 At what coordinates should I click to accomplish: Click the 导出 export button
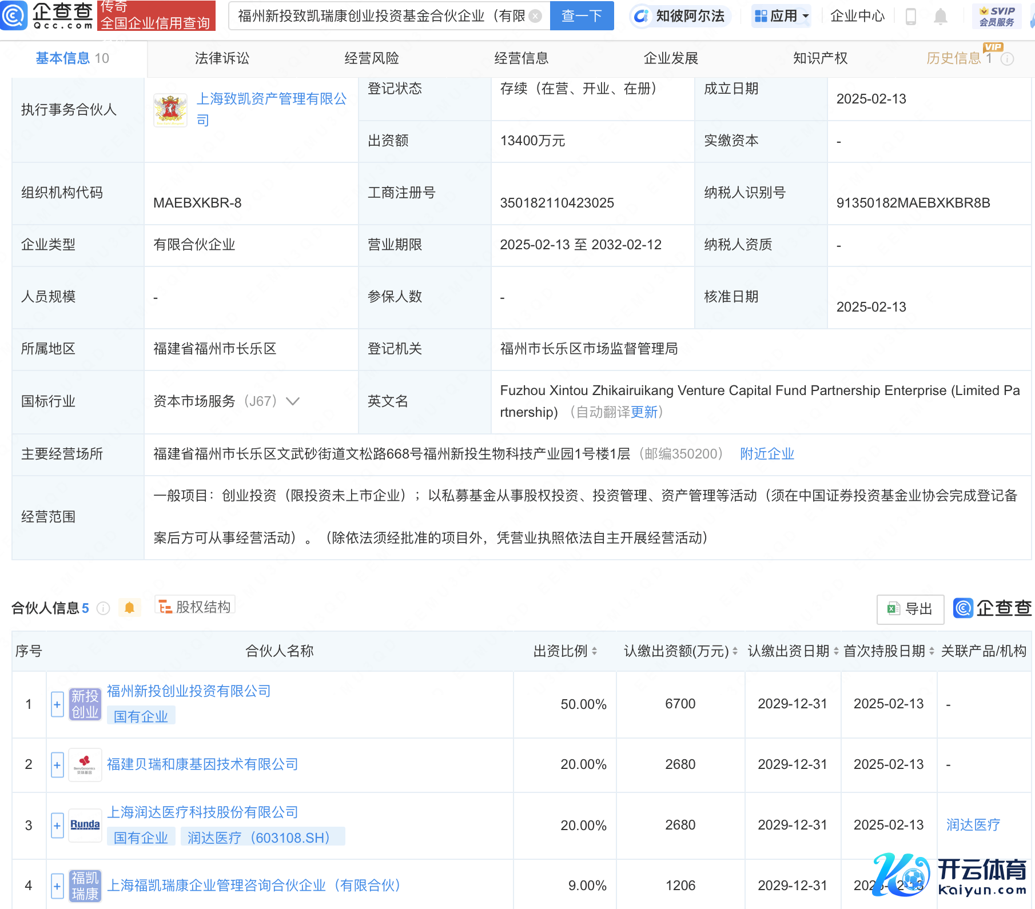click(x=910, y=609)
